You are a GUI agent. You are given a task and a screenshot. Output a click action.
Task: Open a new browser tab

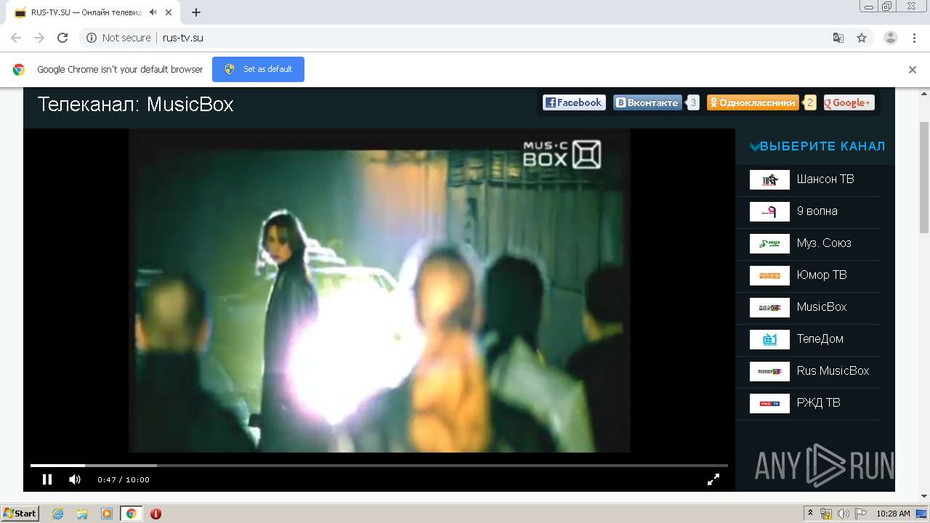196,12
